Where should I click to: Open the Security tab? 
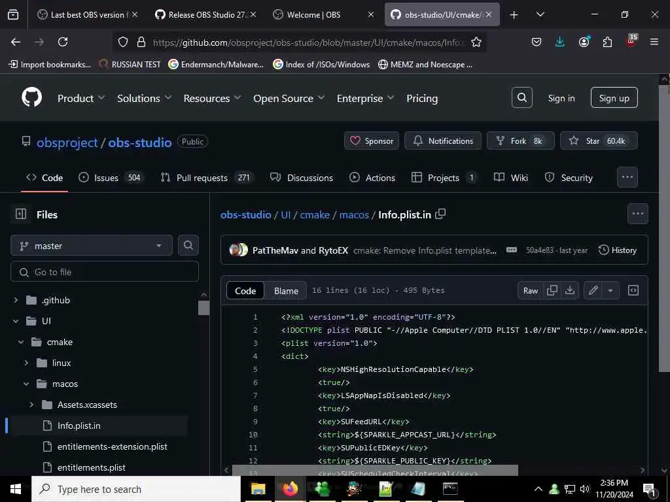[569, 178]
